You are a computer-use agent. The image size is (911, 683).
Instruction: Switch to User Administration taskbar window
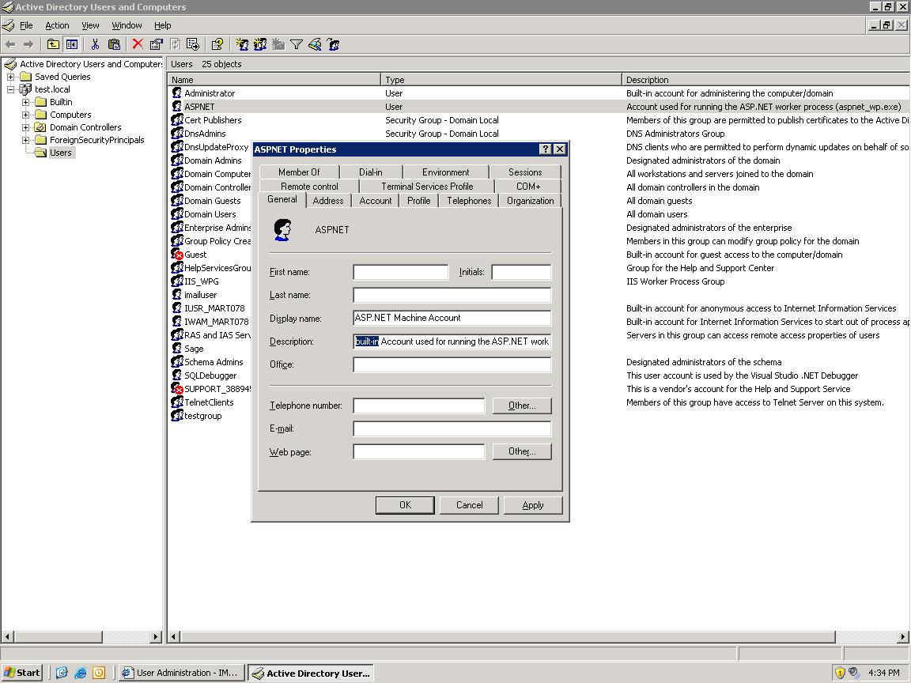181,673
